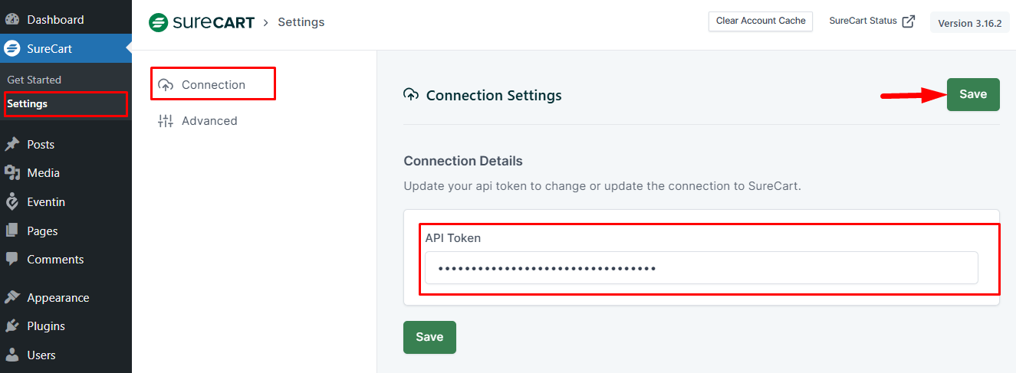Open the Users menu item
This screenshot has width=1016, height=373.
click(x=41, y=355)
